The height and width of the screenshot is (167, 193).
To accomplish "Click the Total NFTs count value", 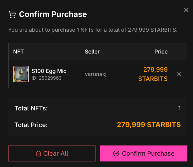I will pos(179,108).
